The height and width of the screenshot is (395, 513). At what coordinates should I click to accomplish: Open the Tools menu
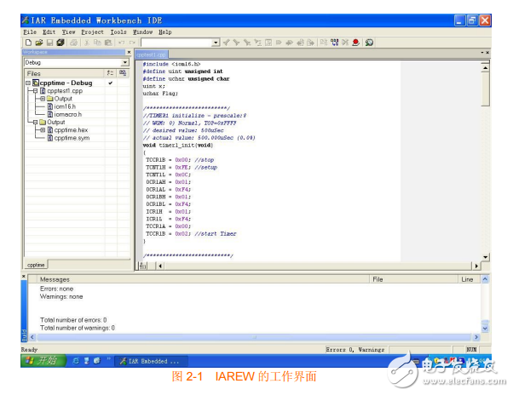(118, 31)
